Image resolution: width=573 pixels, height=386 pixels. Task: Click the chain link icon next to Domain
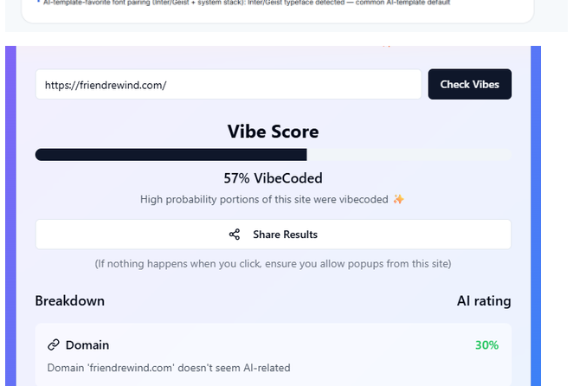[x=54, y=344]
